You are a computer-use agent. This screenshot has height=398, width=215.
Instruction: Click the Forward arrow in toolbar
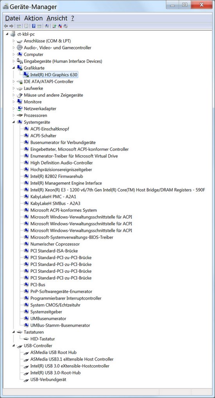coord(11,26)
